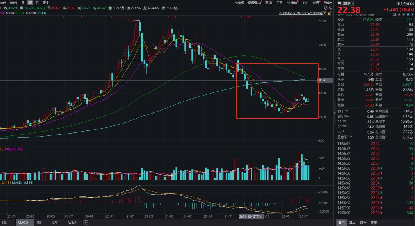Add an indicator with the plus icon
The width and height of the screenshot is (415, 226).
[x=86, y=223]
